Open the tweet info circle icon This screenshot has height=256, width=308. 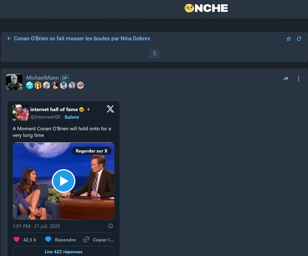[110, 226]
